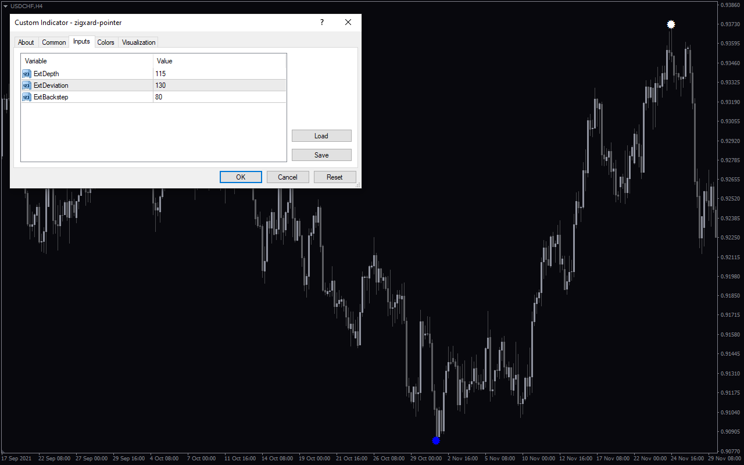The height and width of the screenshot is (465, 744).
Task: Select the ExtBackstep row label
Action: click(51, 97)
